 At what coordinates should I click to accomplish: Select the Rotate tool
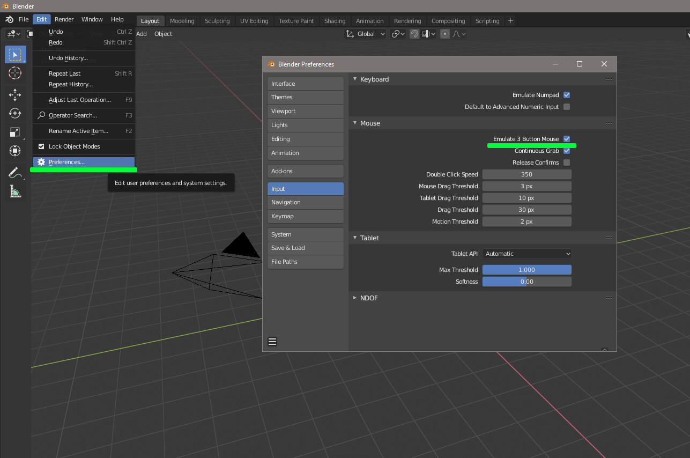pyautogui.click(x=15, y=113)
